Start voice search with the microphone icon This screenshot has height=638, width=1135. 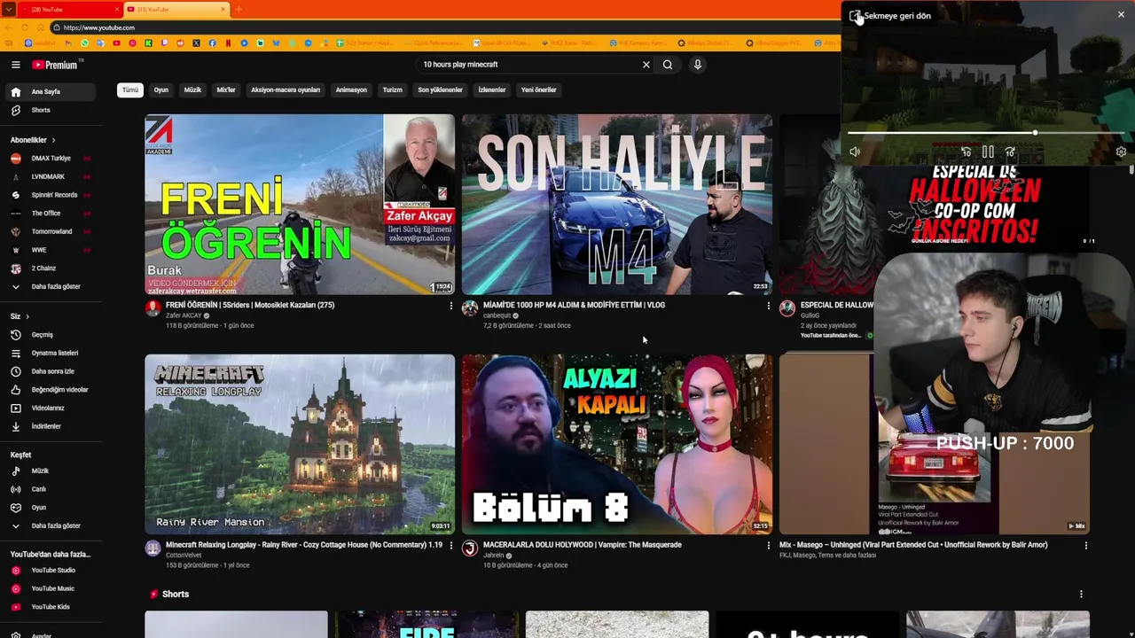pos(698,65)
